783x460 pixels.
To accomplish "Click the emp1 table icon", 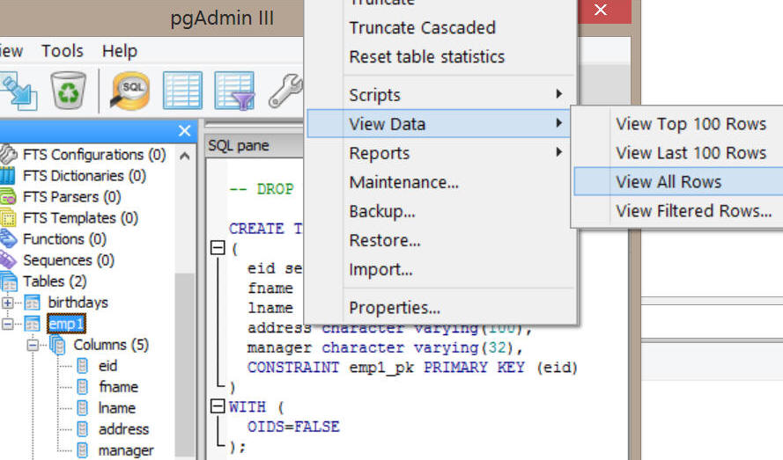I will coord(33,324).
